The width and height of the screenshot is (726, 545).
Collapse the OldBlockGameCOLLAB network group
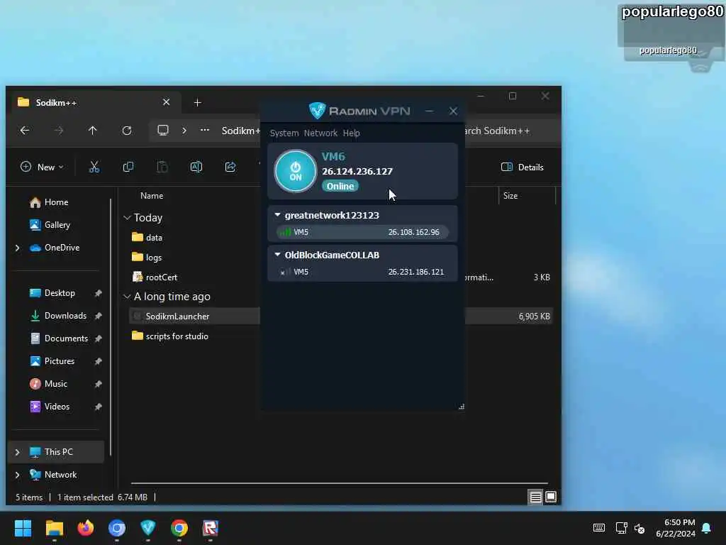point(277,255)
